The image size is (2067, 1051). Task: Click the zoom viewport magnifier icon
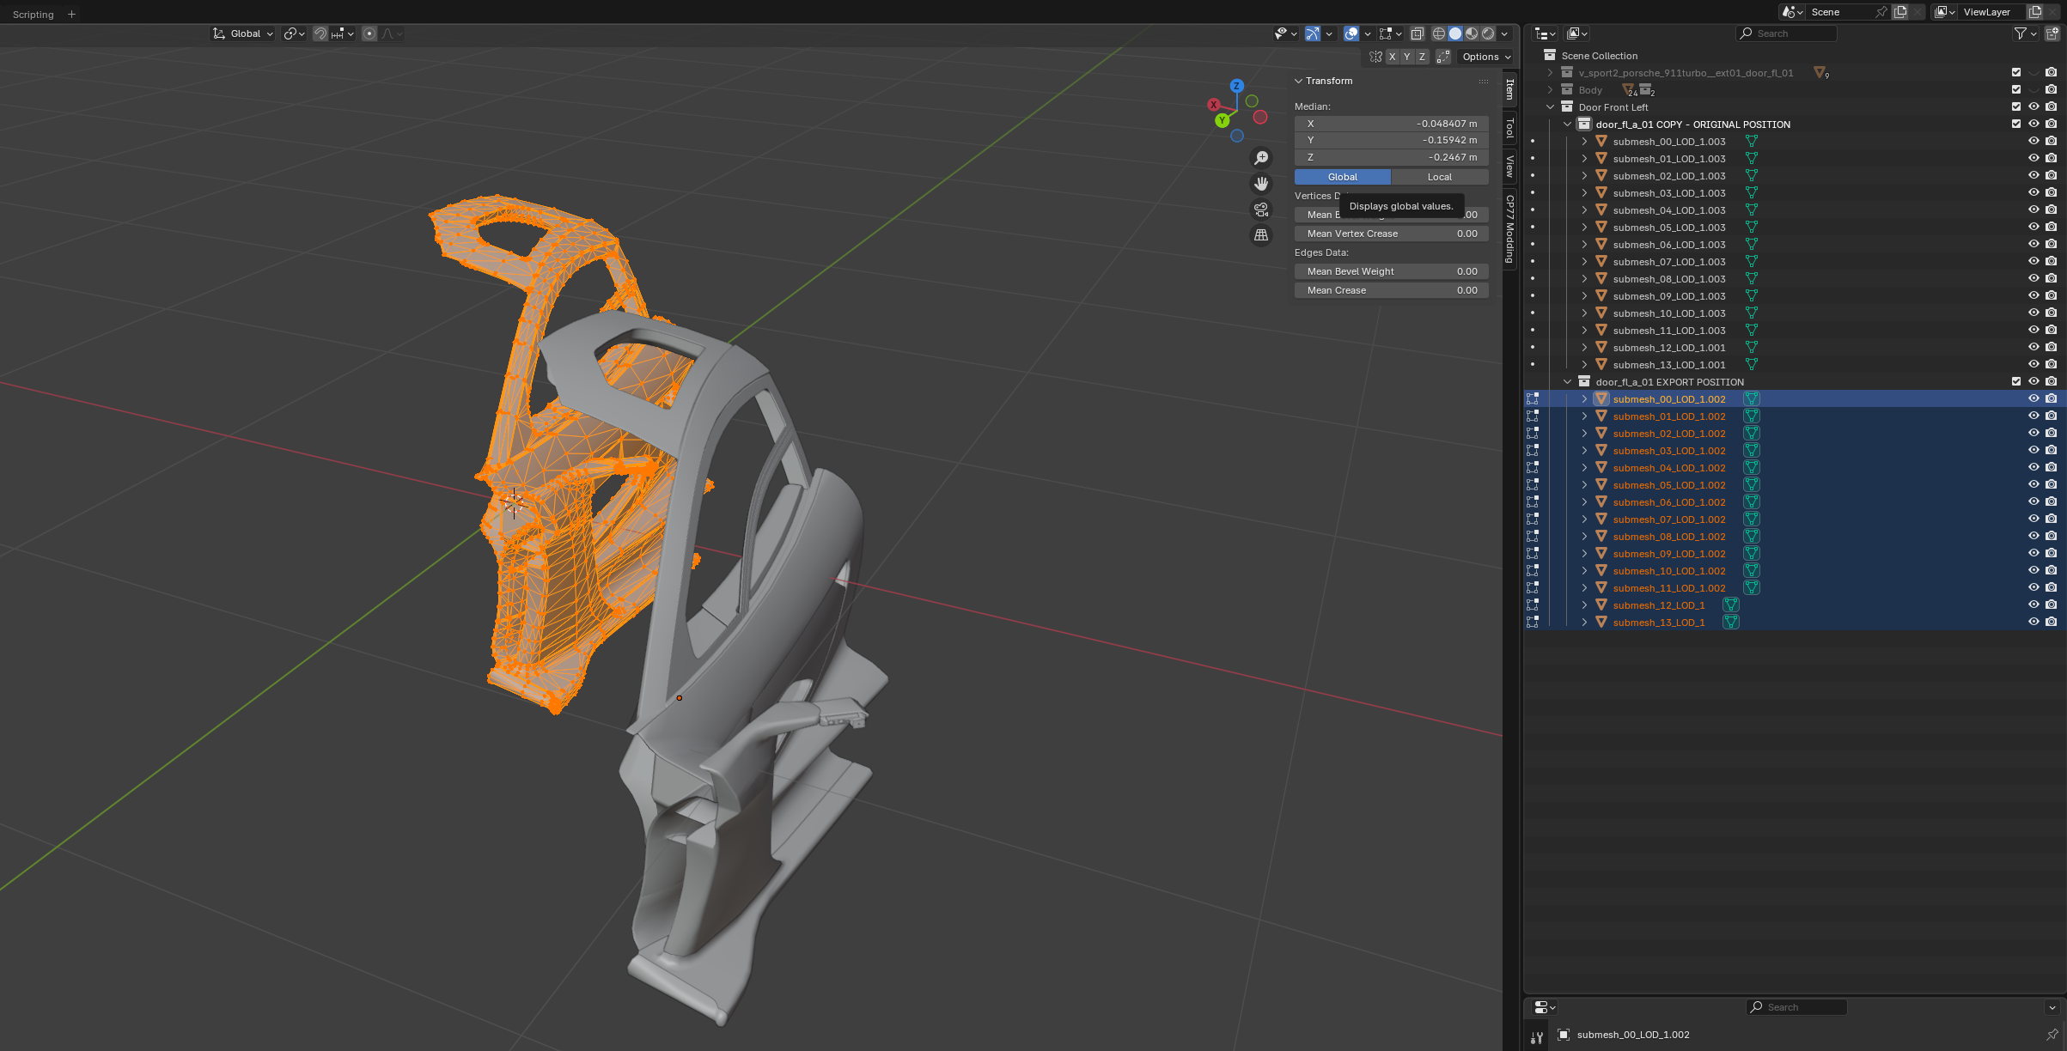click(1260, 158)
